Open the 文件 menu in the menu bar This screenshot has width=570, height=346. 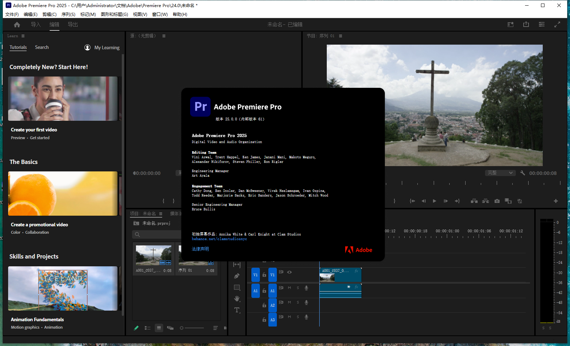(x=12, y=14)
